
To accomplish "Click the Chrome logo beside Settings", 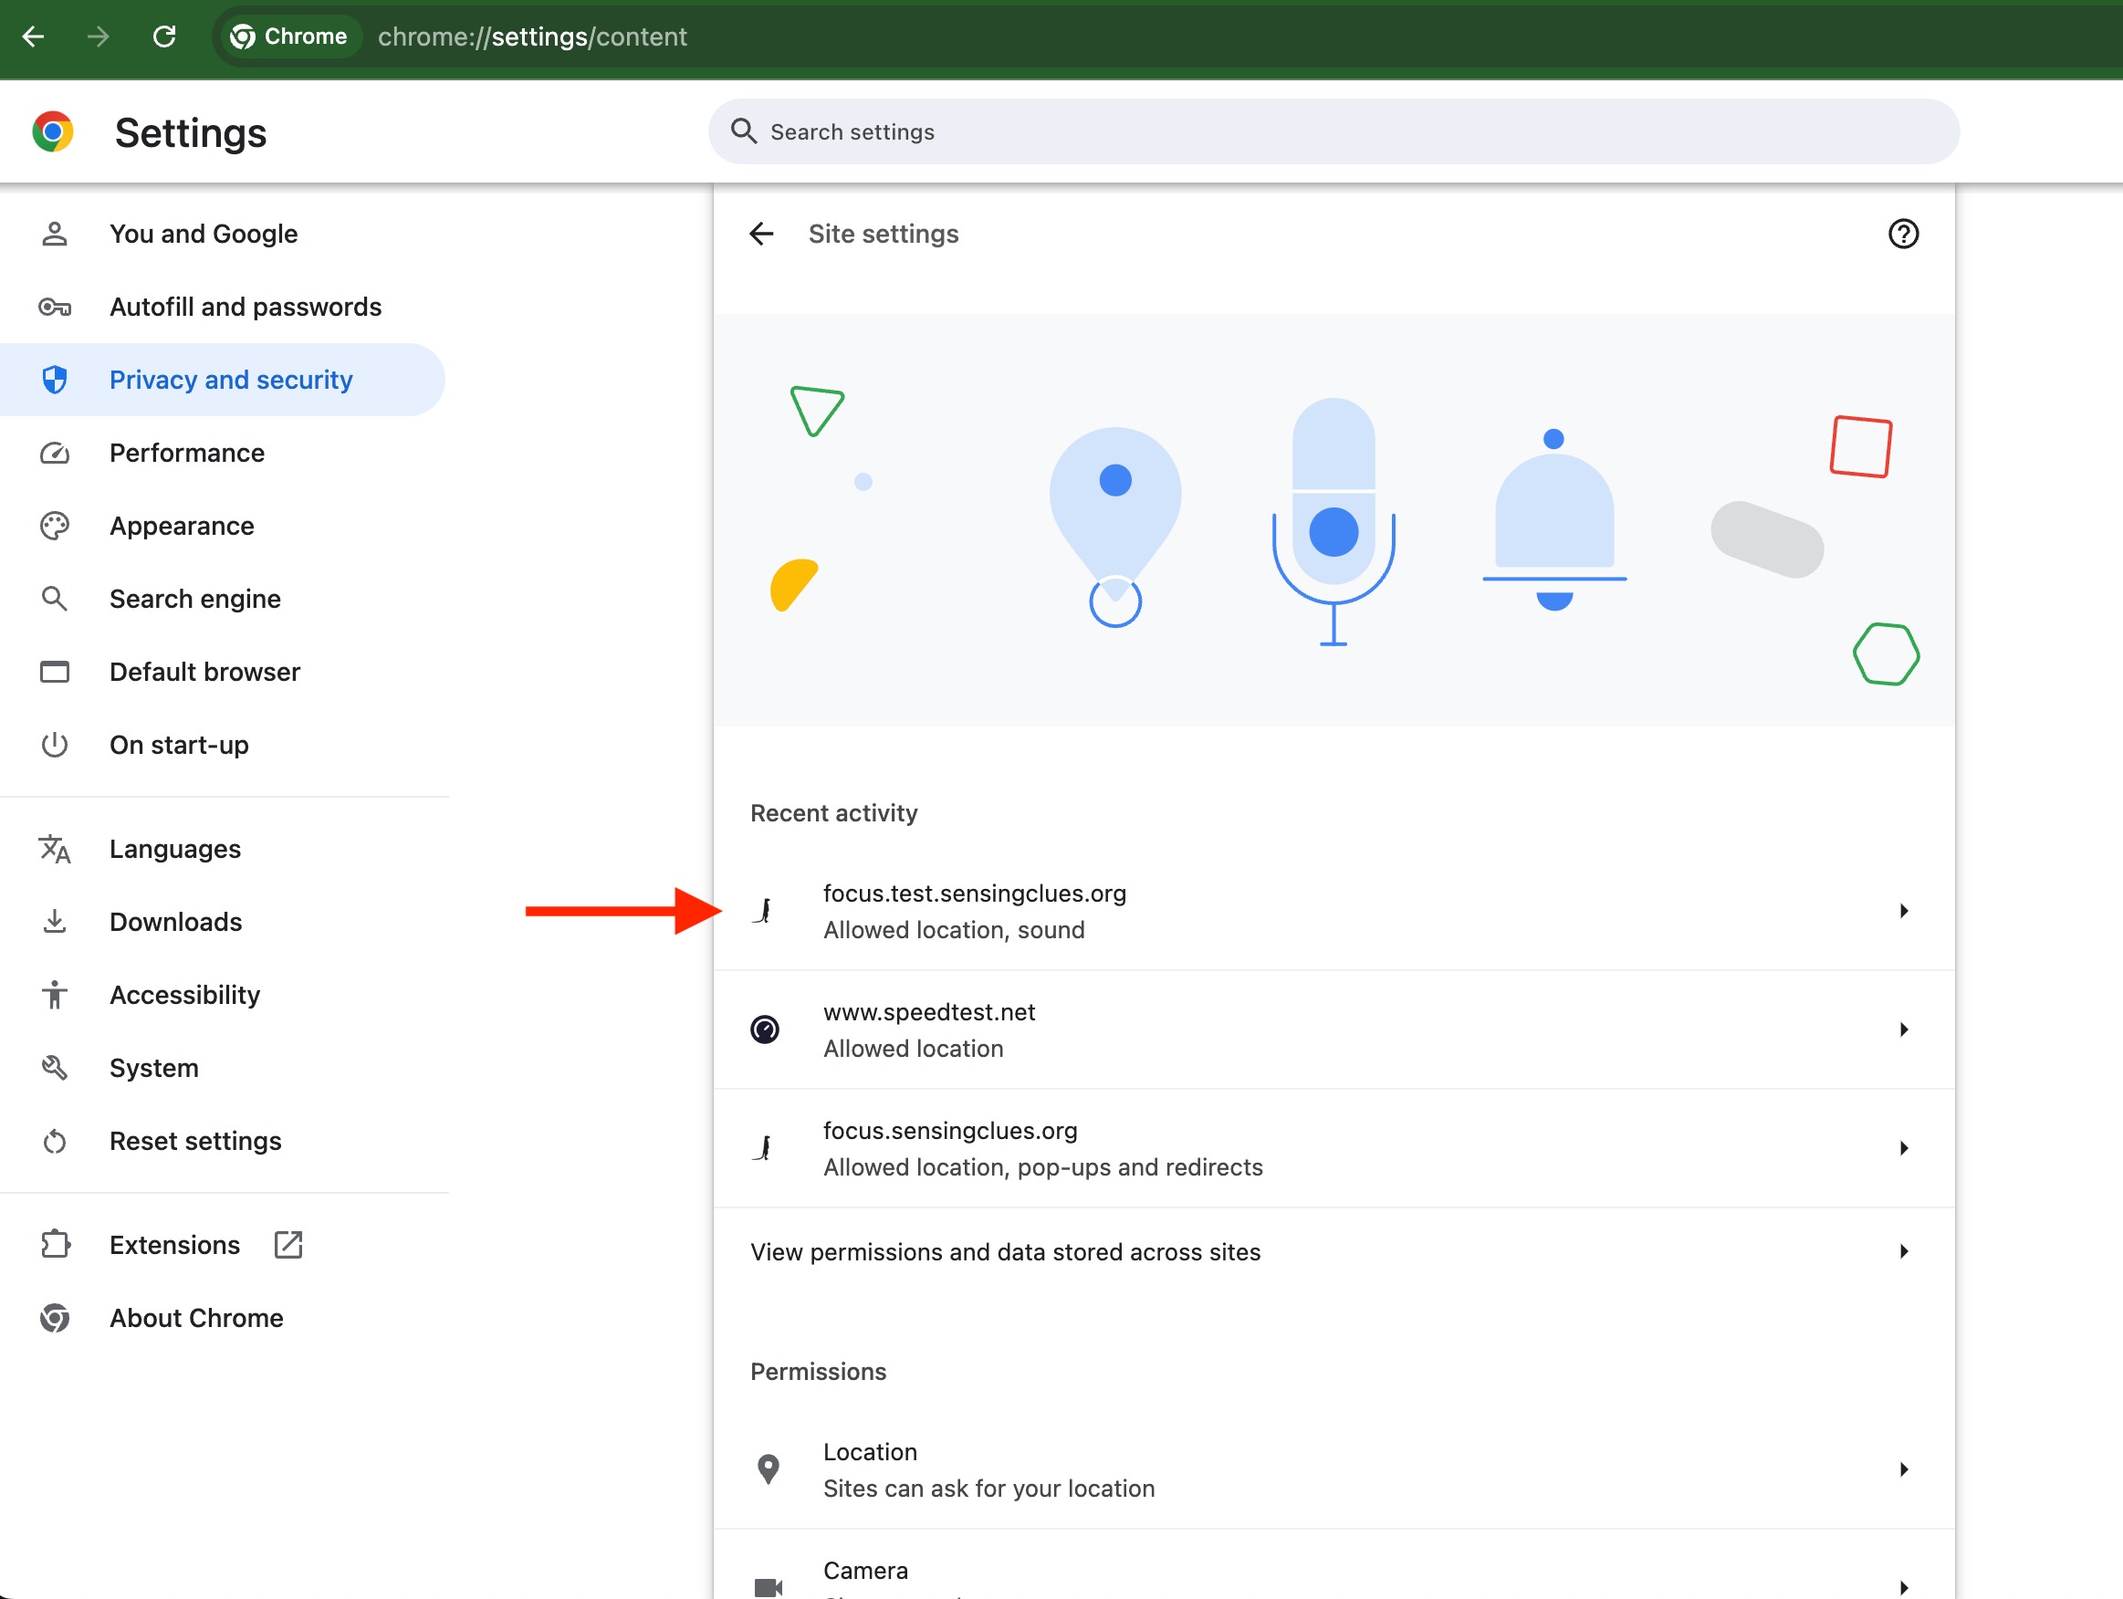I will point(53,131).
